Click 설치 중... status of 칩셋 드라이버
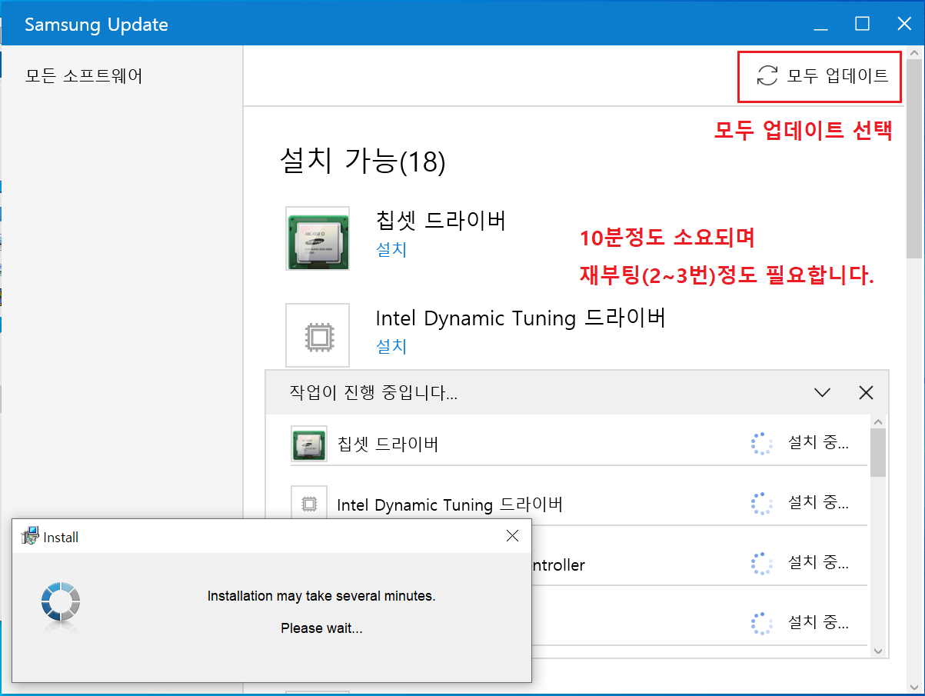This screenshot has width=925, height=696. tap(818, 444)
